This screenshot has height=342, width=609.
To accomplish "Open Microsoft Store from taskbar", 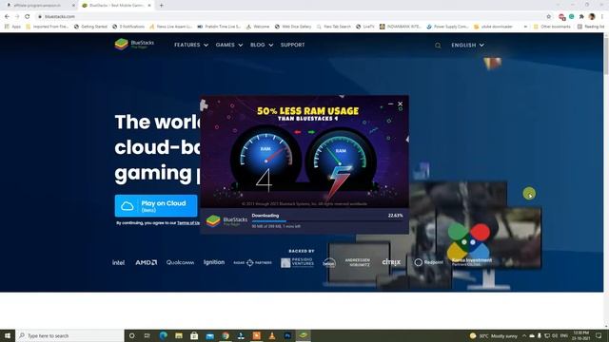I will (x=194, y=335).
